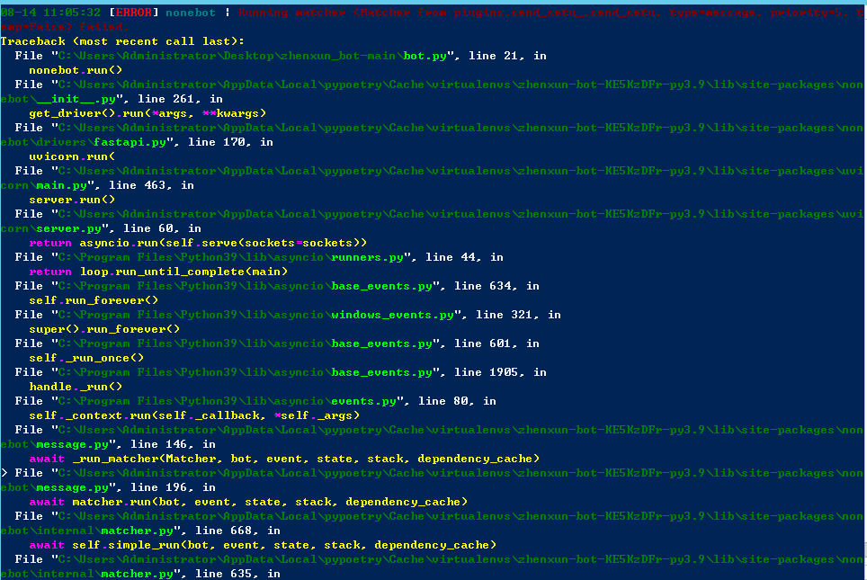
Task: Select the uvicorn.run( code line
Action: click(73, 156)
